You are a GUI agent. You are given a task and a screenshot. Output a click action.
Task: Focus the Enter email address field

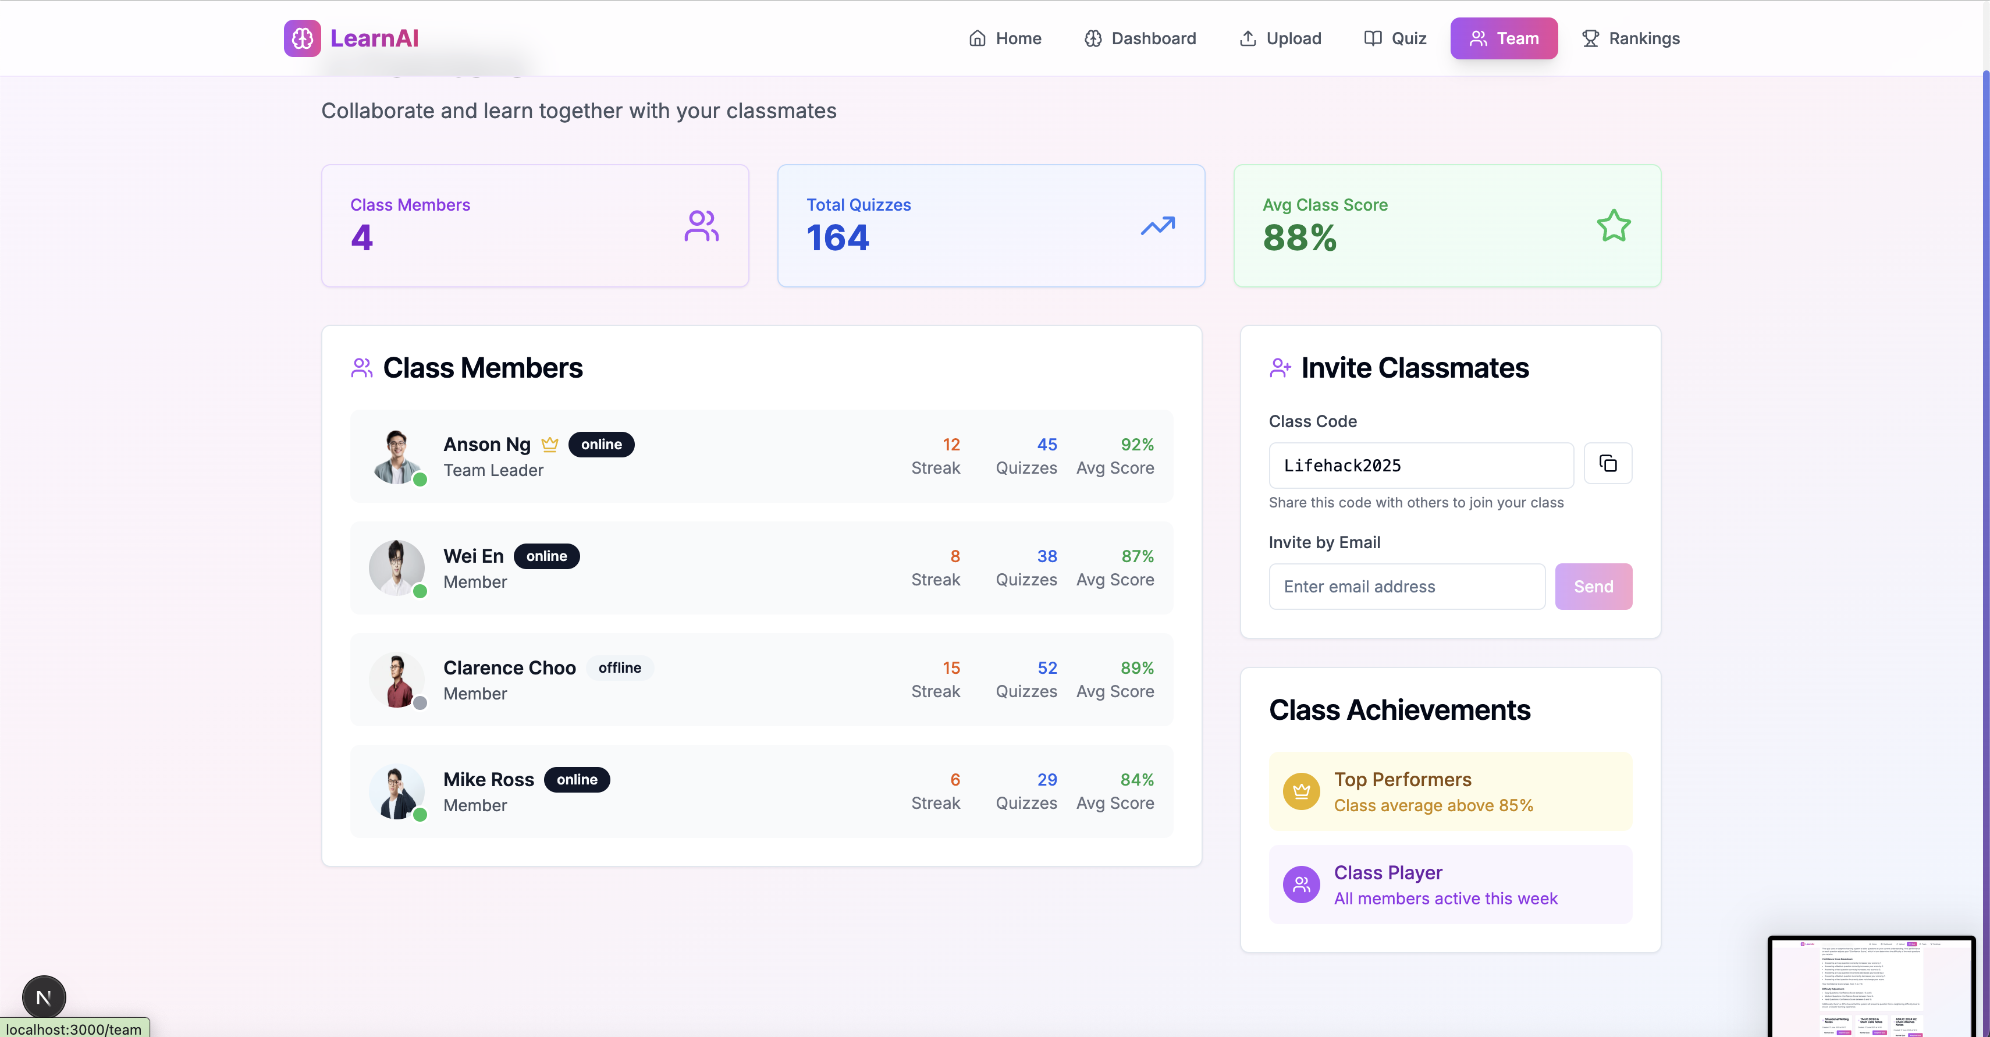1406,587
